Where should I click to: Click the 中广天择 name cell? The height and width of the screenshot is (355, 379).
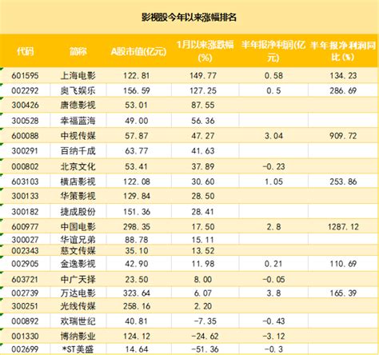[x=78, y=280]
